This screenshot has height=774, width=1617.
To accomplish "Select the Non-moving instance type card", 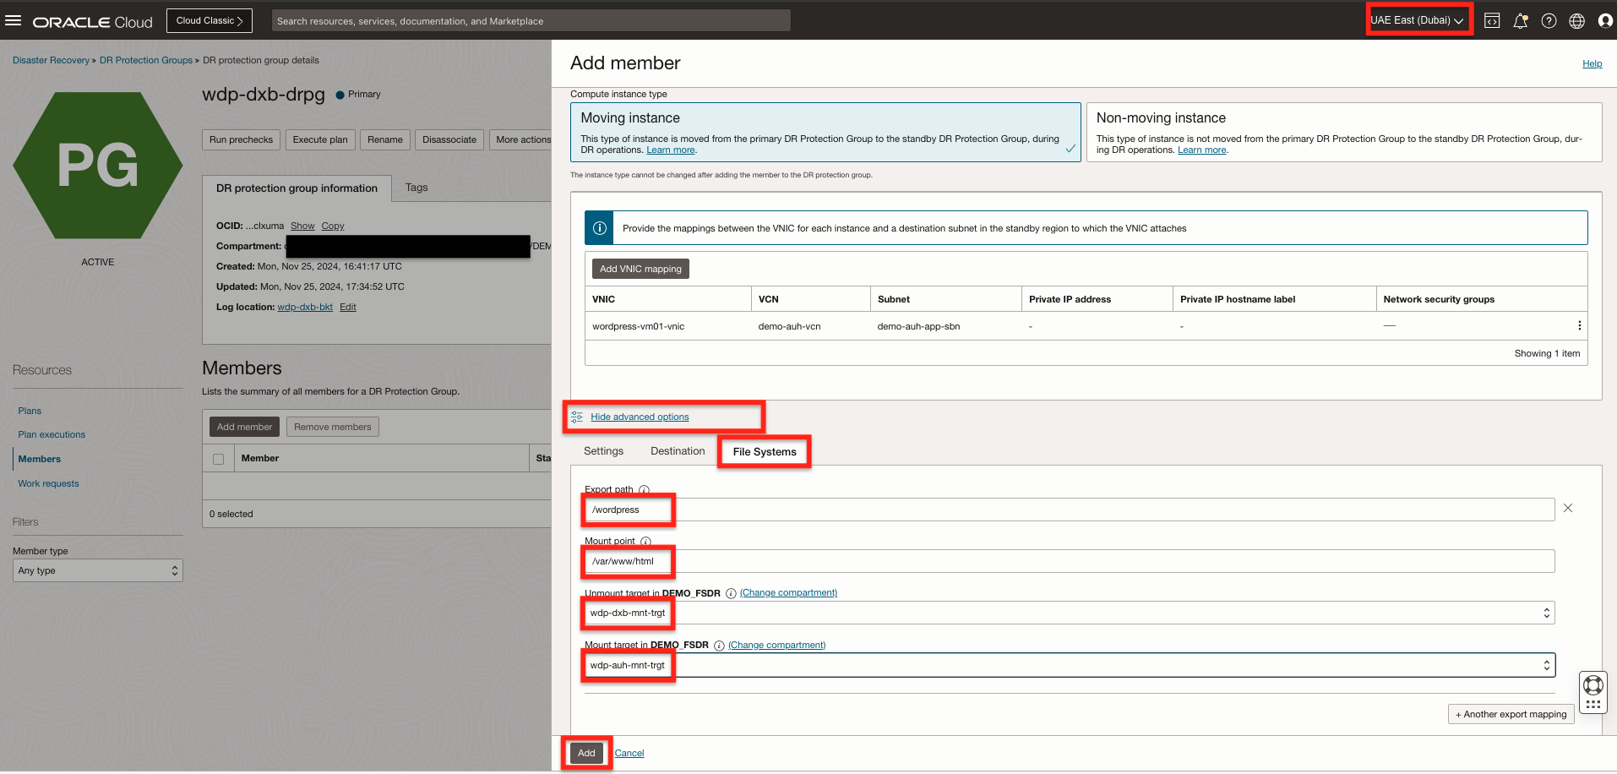I will coord(1344,133).
